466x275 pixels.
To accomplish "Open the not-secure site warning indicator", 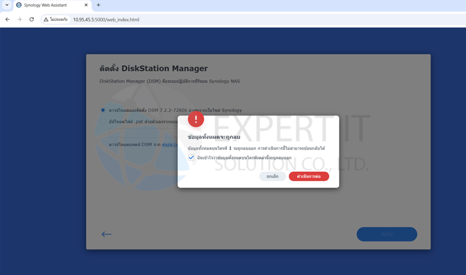I will pos(56,20).
